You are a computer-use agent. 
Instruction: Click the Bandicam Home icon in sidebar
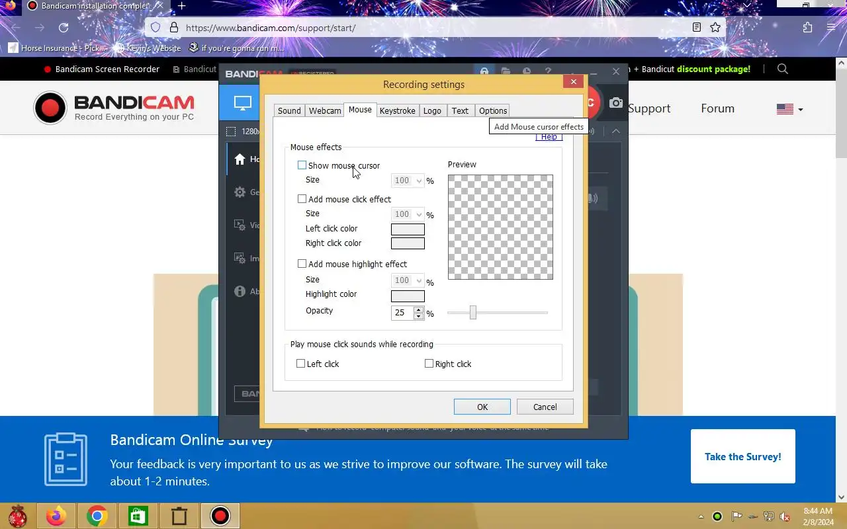pos(240,159)
